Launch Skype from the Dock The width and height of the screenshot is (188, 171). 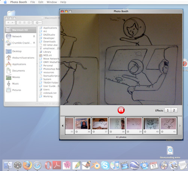coord(105,165)
